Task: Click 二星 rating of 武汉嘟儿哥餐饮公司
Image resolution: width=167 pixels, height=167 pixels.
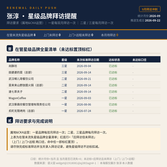Action: click(x=64, y=79)
